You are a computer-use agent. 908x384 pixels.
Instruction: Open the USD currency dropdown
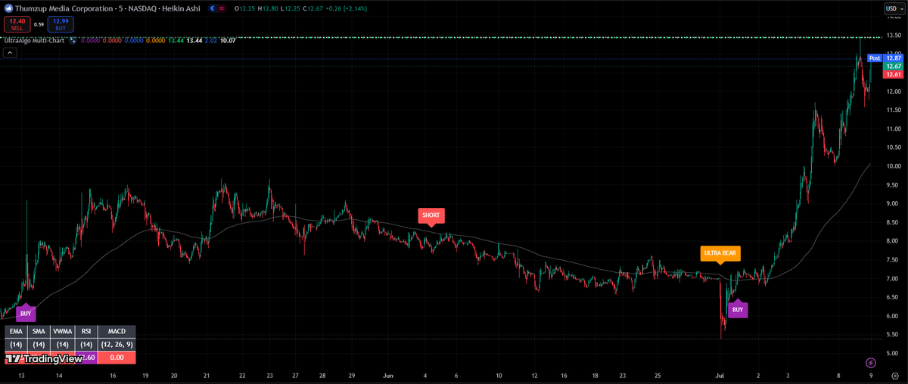[x=894, y=8]
